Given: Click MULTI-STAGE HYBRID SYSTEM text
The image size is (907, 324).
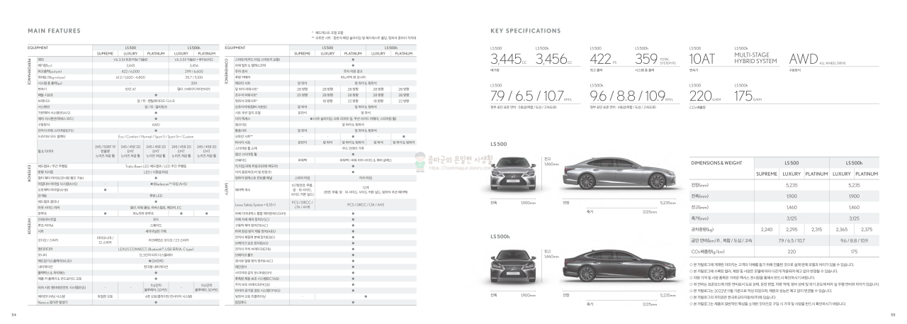Looking at the screenshot, I should click(x=755, y=57).
